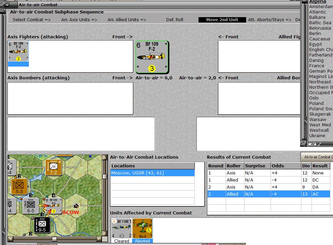Choose Egypt in the map list
Screen dimensions: 333x245
point(316,44)
